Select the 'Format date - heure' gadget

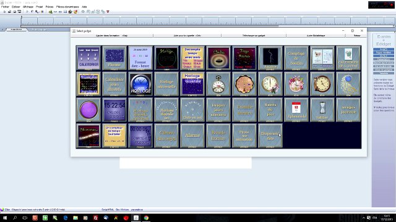pyautogui.click(x=140, y=58)
